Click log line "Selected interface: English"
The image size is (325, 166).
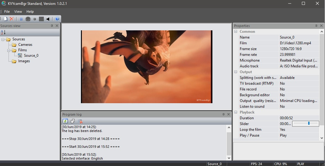pos(82,158)
